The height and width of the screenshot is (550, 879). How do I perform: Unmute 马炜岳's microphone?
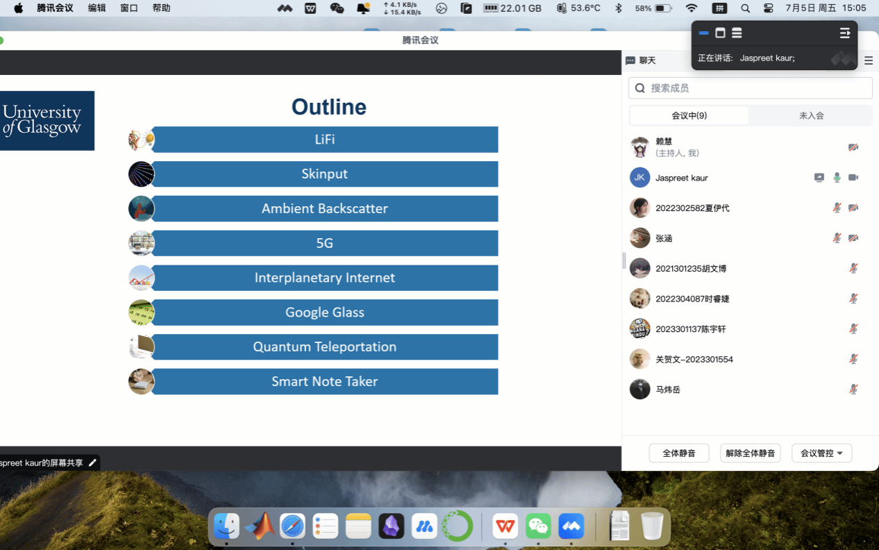coord(853,390)
